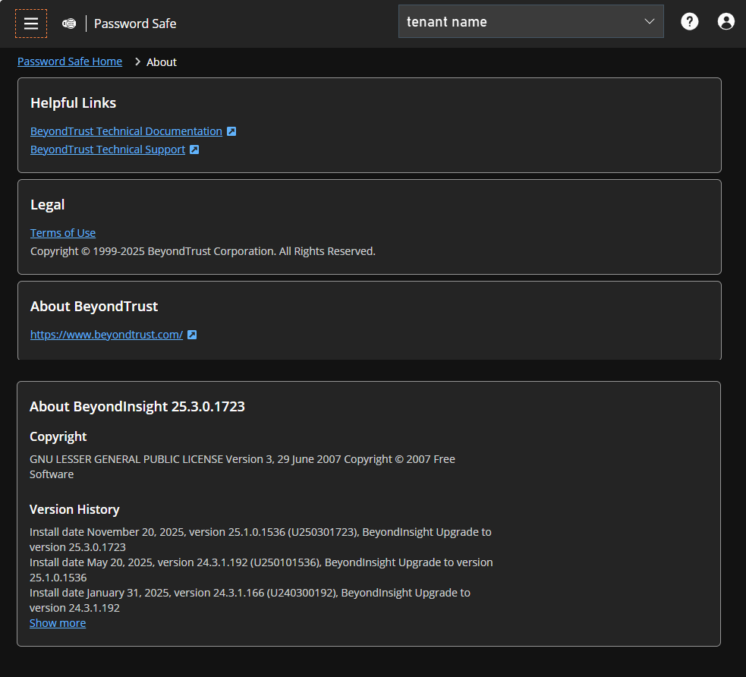746x677 pixels.
Task: Click the Version History subheading
Action: coord(74,509)
